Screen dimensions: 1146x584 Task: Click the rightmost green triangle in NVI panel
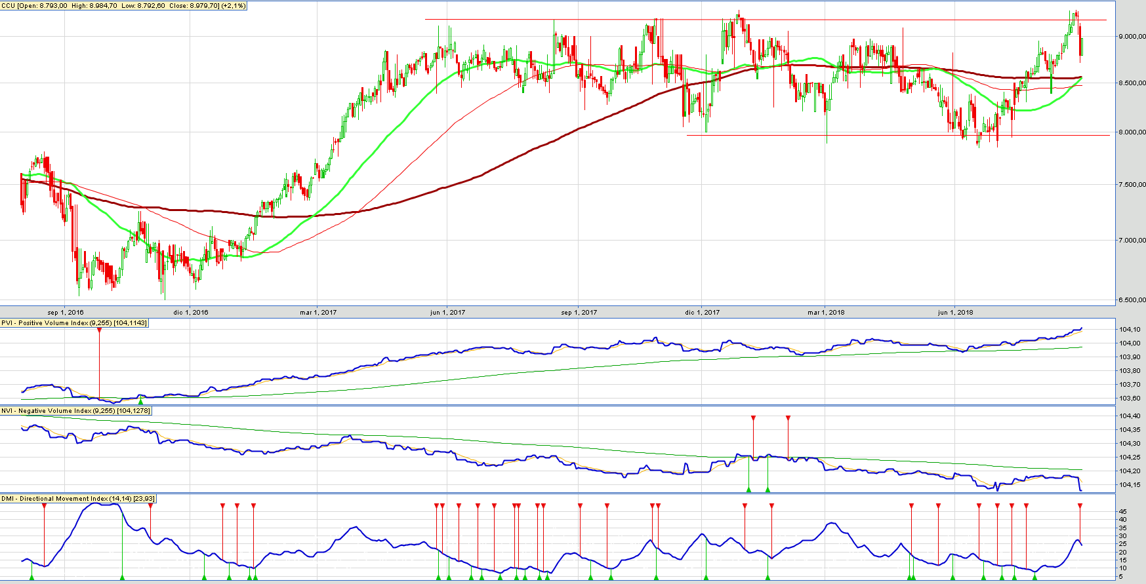point(767,489)
